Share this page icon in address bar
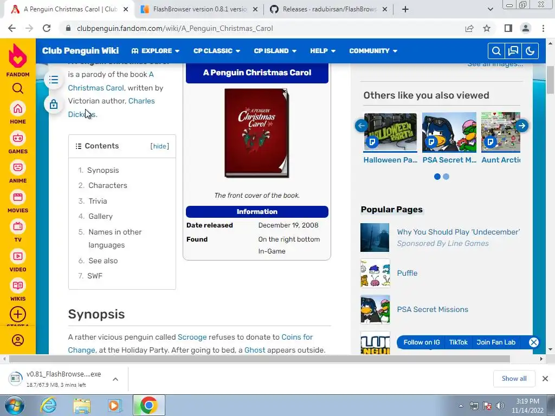 tap(469, 28)
